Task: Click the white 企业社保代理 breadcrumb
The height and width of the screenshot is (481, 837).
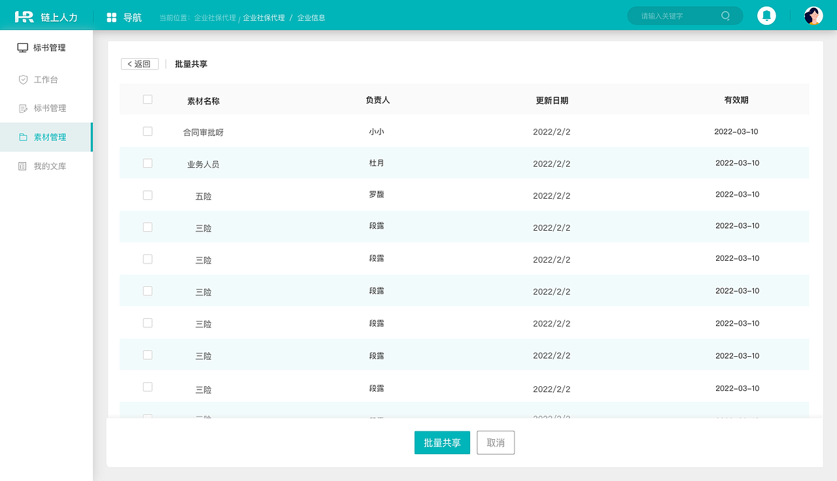Action: coord(264,18)
